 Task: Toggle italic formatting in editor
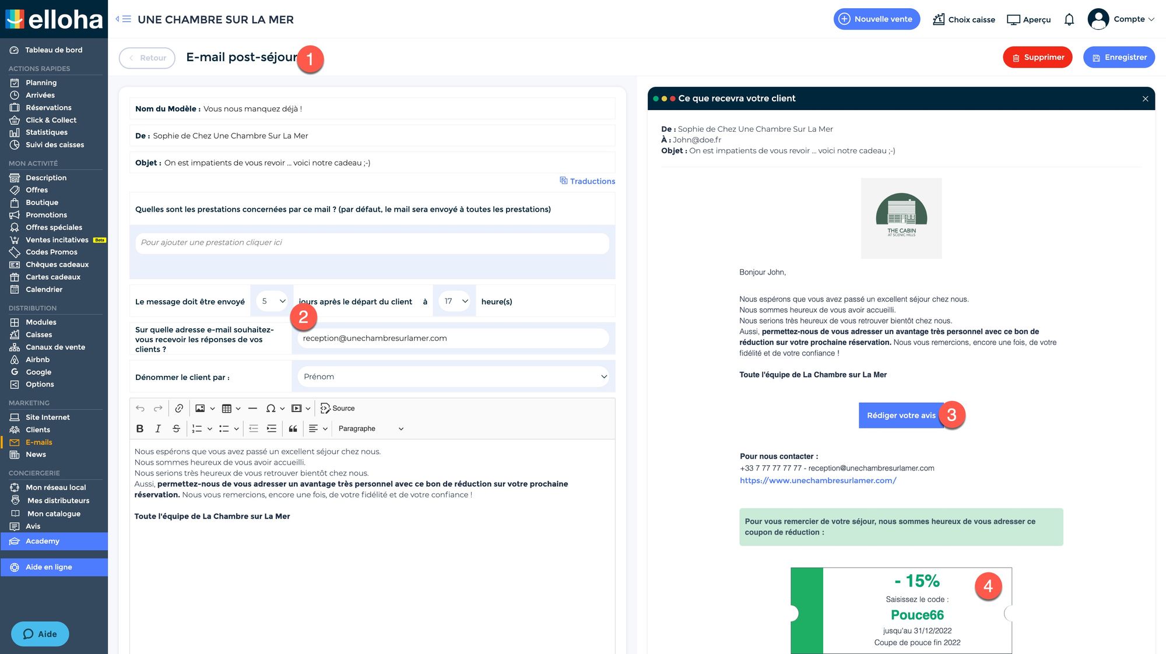point(158,428)
